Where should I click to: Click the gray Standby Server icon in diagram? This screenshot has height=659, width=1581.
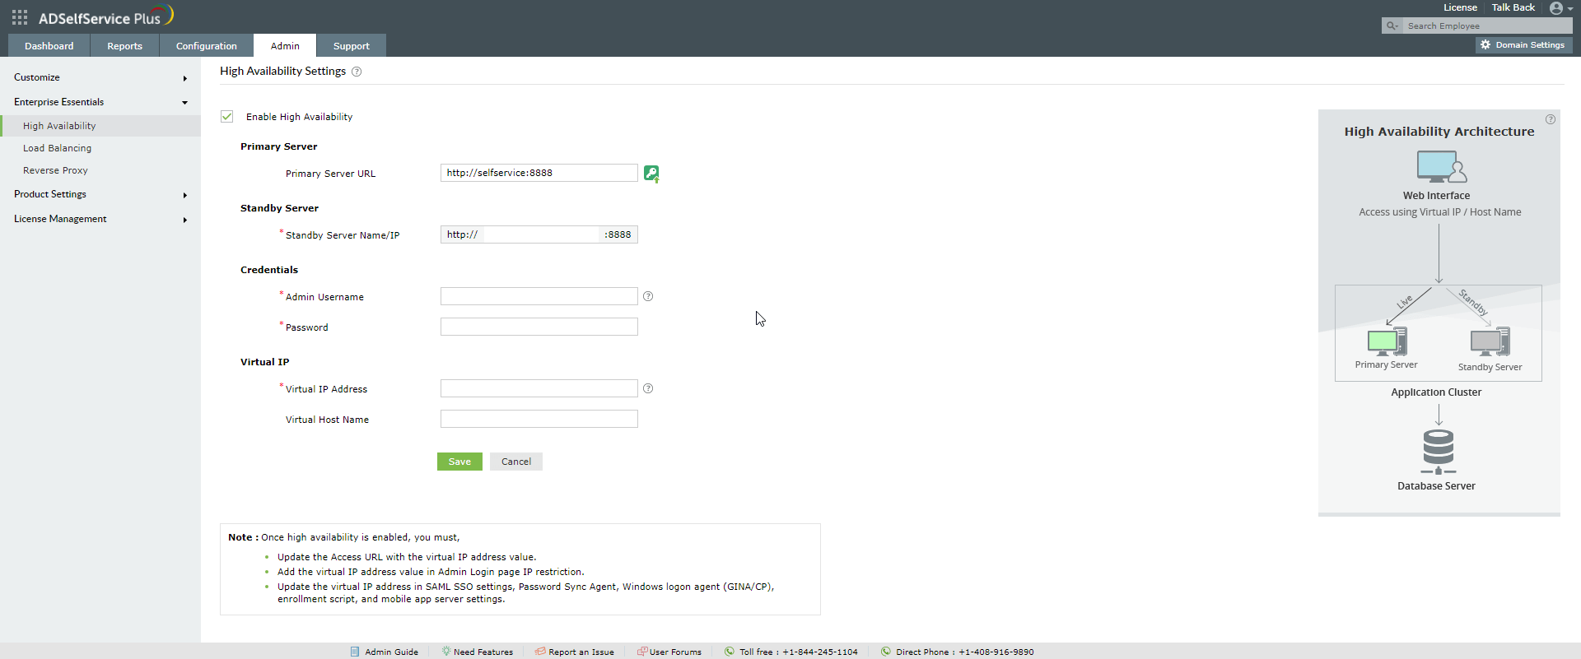1490,341
